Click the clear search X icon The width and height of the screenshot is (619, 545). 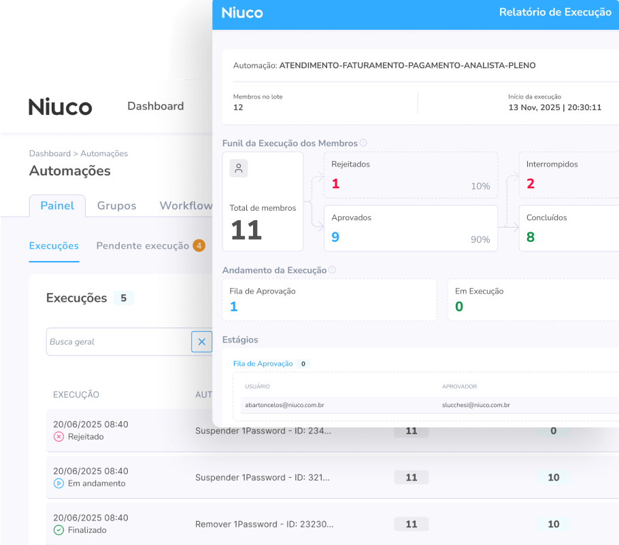201,342
